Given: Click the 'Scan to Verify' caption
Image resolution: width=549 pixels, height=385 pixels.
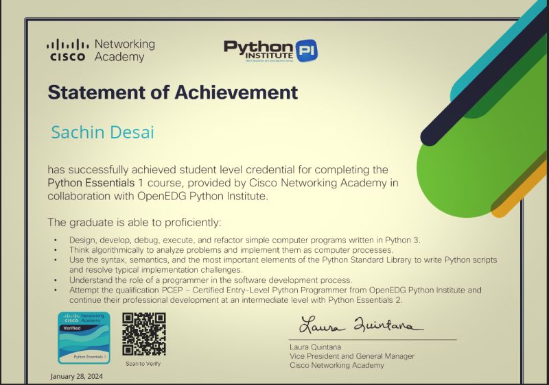Looking at the screenshot, I should [x=143, y=364].
